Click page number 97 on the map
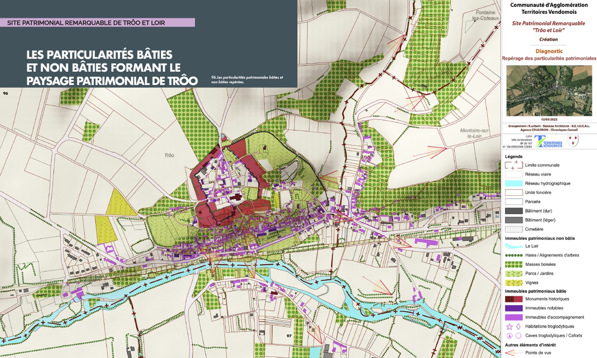Image resolution: width=597 pixels, height=358 pixels. point(289,336)
